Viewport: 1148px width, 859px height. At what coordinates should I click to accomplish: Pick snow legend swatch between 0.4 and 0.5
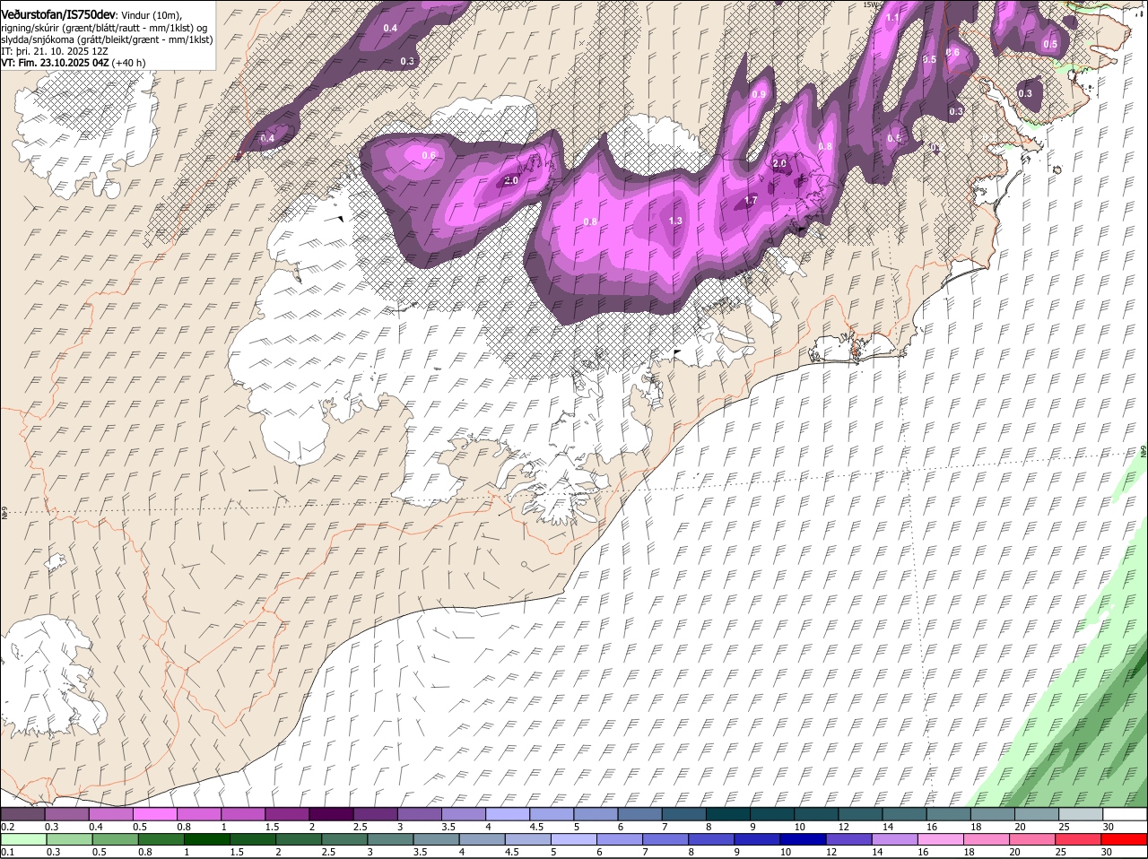111,814
